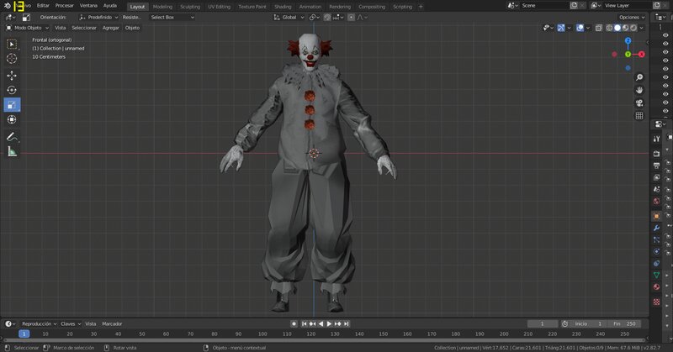Open Material properties tab
The width and height of the screenshot is (673, 352).
pyautogui.click(x=656, y=286)
